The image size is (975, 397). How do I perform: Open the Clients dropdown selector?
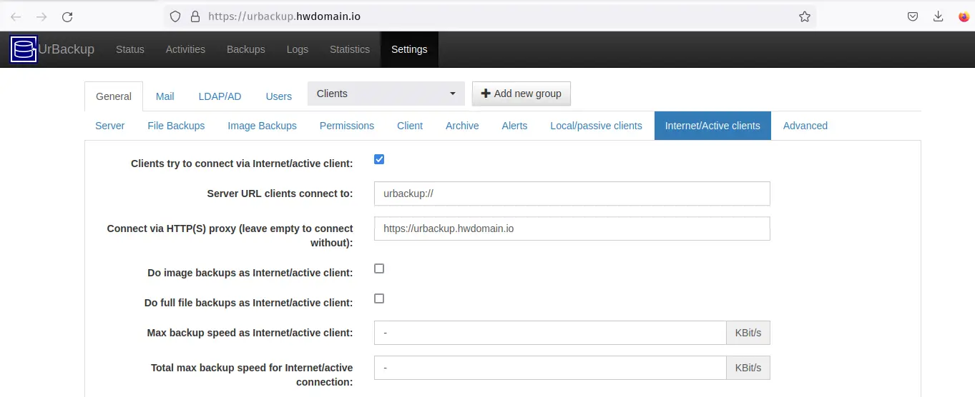[x=386, y=94]
